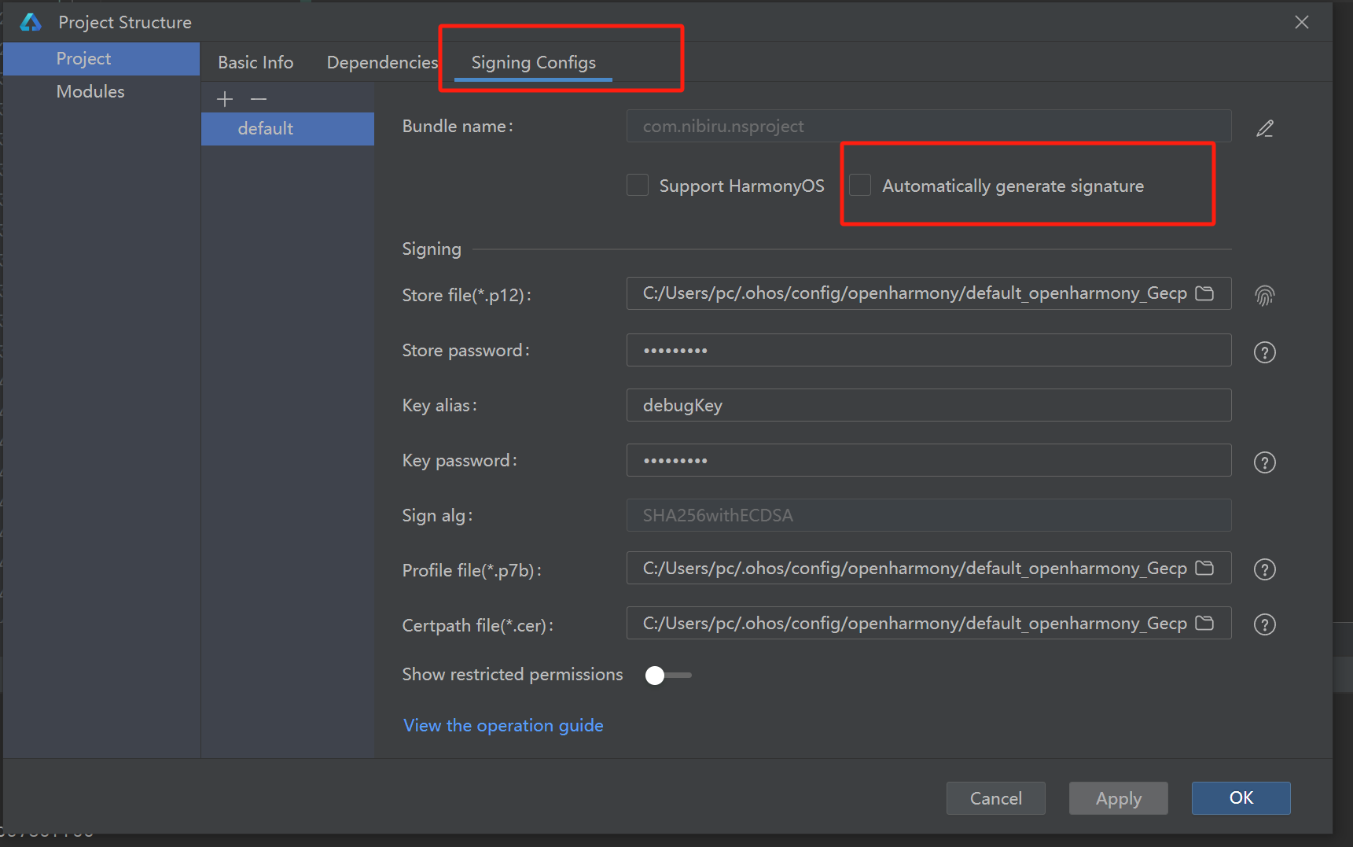Select Modules in the left sidebar

[90, 91]
